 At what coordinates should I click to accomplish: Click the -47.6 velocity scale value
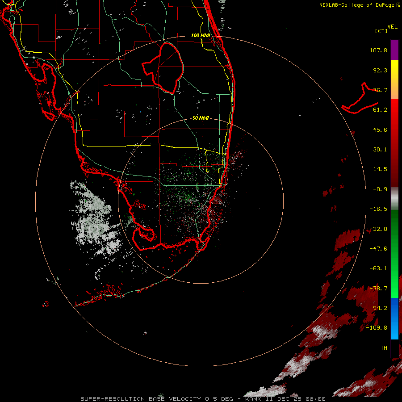point(378,249)
